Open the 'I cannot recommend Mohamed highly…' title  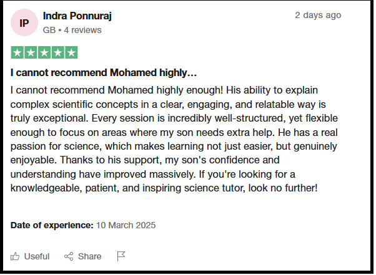tap(104, 72)
